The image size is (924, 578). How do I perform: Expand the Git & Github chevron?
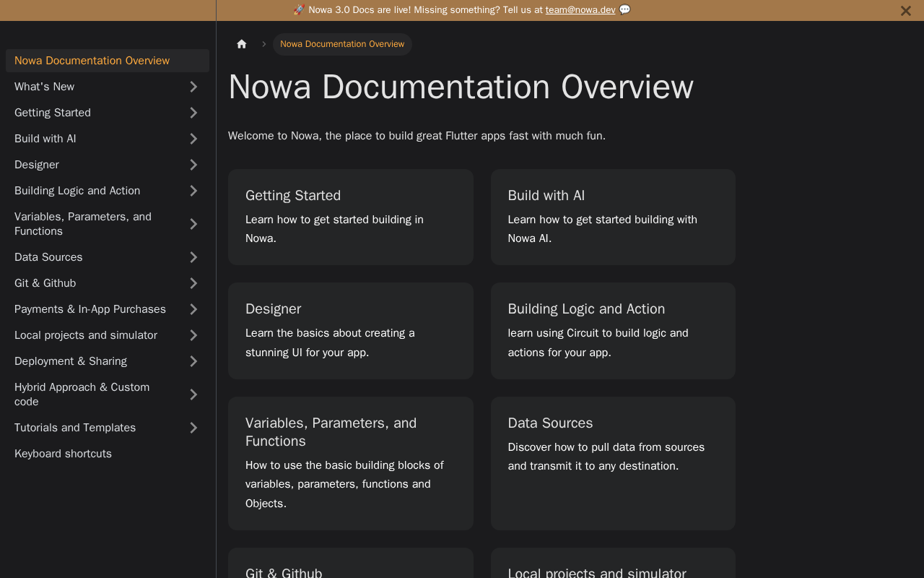tap(193, 283)
